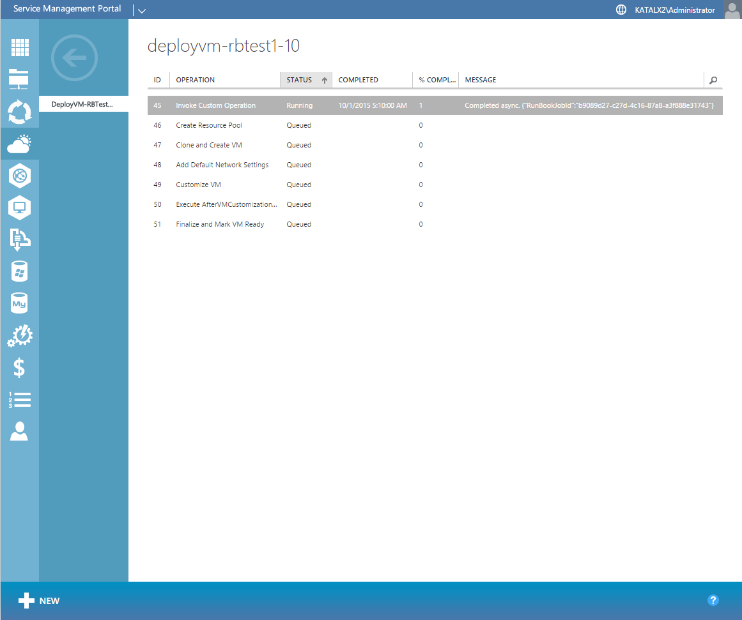This screenshot has height=620, width=742.
Task: Select the Add Default Network Settings row
Action: pos(435,165)
